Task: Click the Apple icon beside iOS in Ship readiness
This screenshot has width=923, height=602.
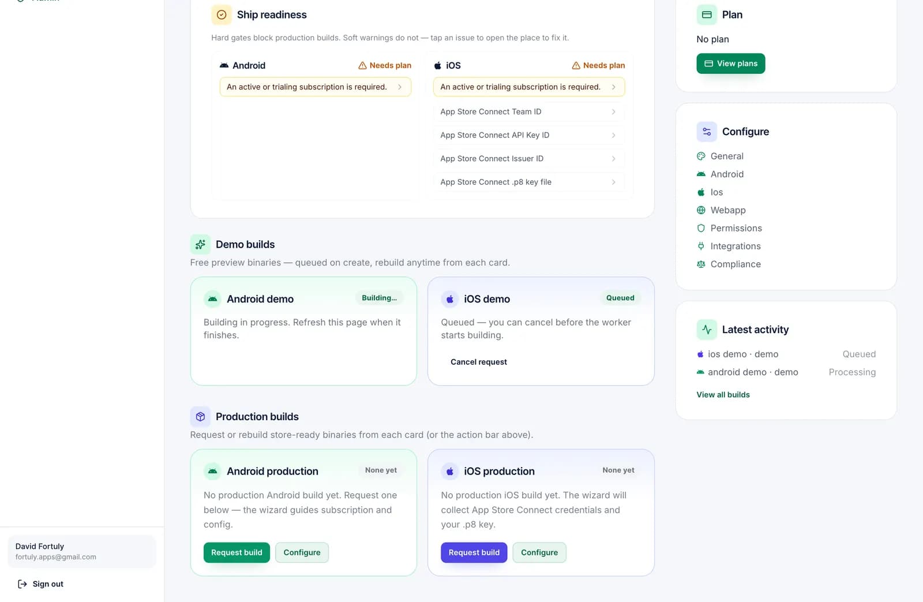Action: point(438,66)
